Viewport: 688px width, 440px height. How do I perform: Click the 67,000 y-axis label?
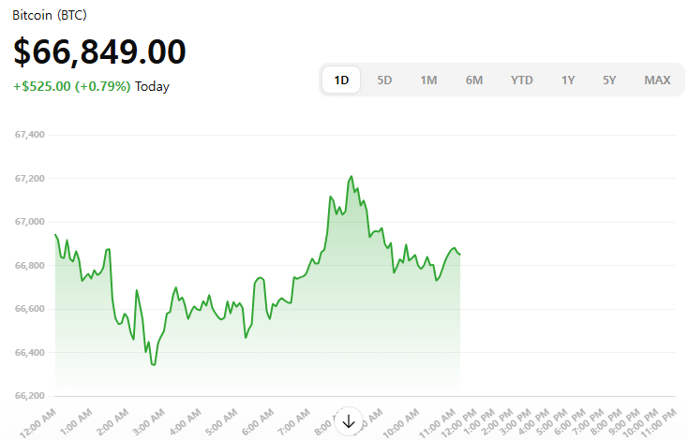[30, 222]
